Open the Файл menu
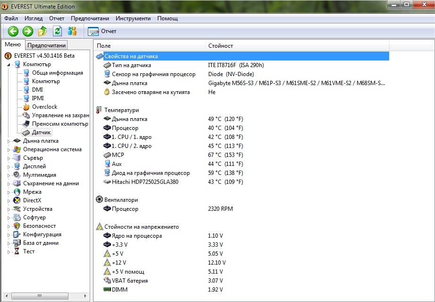 [x=11, y=18]
